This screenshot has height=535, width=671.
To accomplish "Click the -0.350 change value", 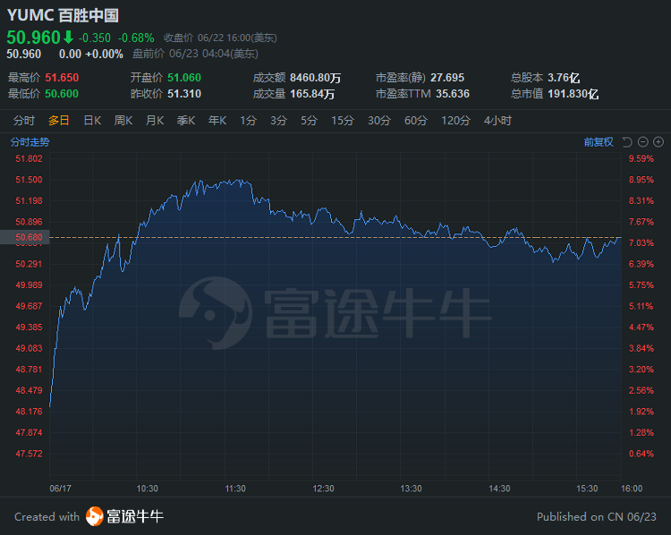I will click(x=95, y=38).
